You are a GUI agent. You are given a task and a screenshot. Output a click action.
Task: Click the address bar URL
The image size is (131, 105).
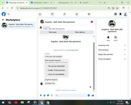[x=39, y=8]
